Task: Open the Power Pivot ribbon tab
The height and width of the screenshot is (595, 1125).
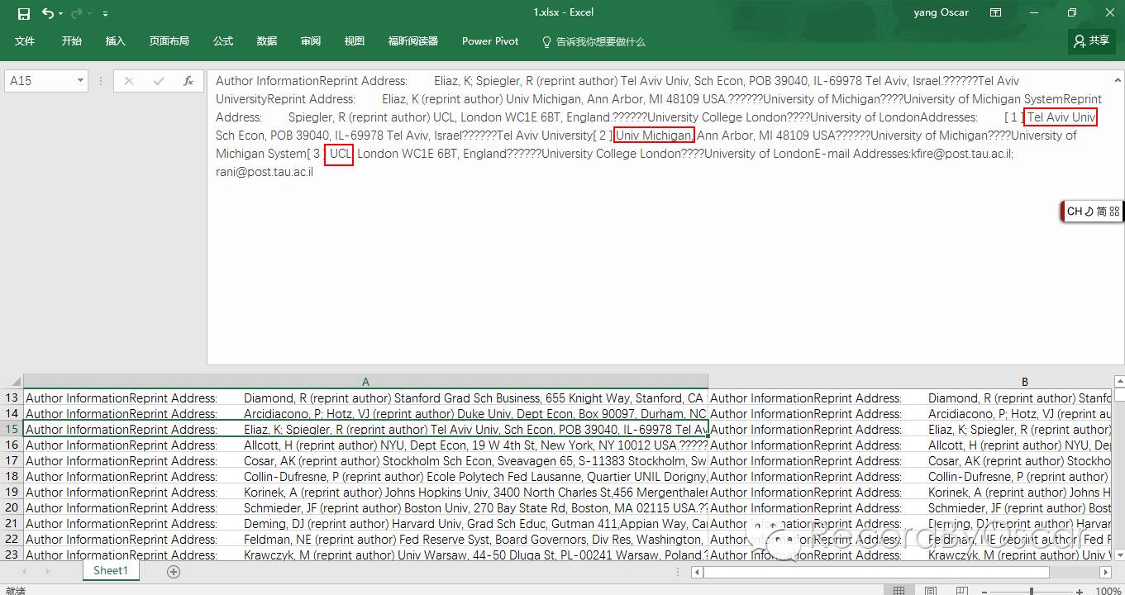Action: pos(490,41)
